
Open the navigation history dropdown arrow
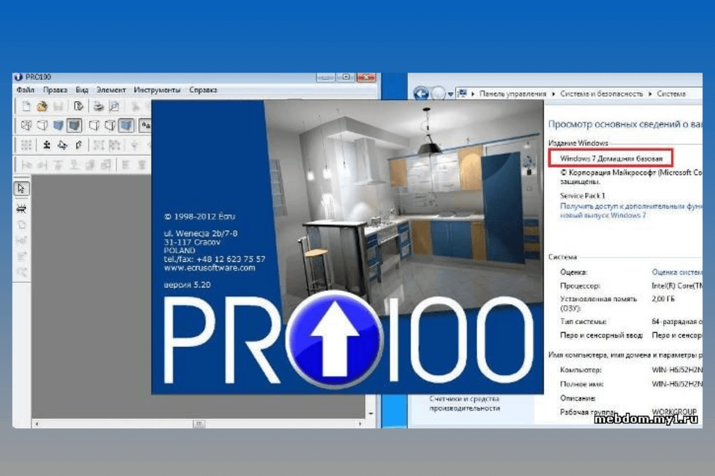(450, 93)
